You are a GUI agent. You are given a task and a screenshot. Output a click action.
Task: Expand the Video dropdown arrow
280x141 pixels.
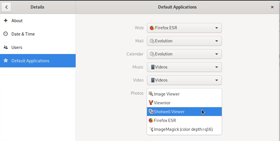click(216, 80)
